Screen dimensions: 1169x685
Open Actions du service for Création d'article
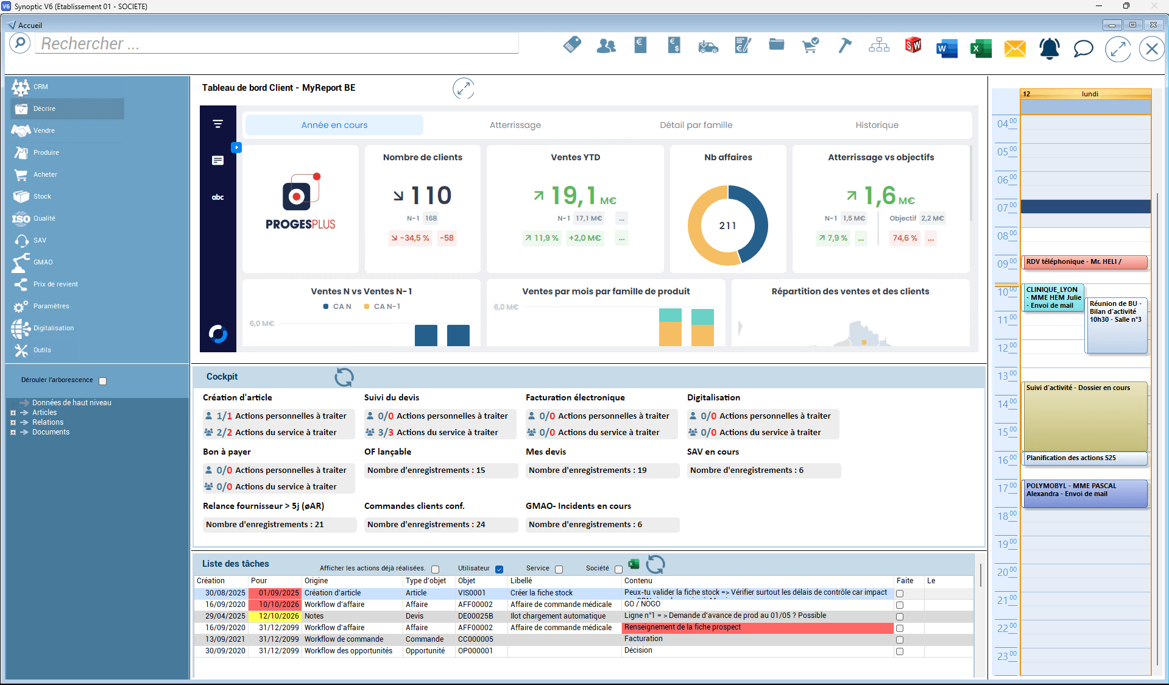pos(278,433)
